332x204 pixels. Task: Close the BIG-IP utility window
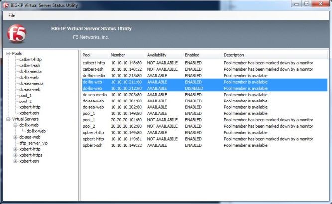tap(321, 4)
